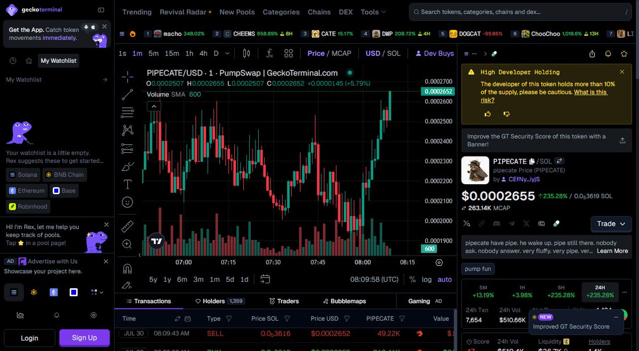Give thumbs up on the developer warning
This screenshot has height=351, width=639.
tap(488, 114)
